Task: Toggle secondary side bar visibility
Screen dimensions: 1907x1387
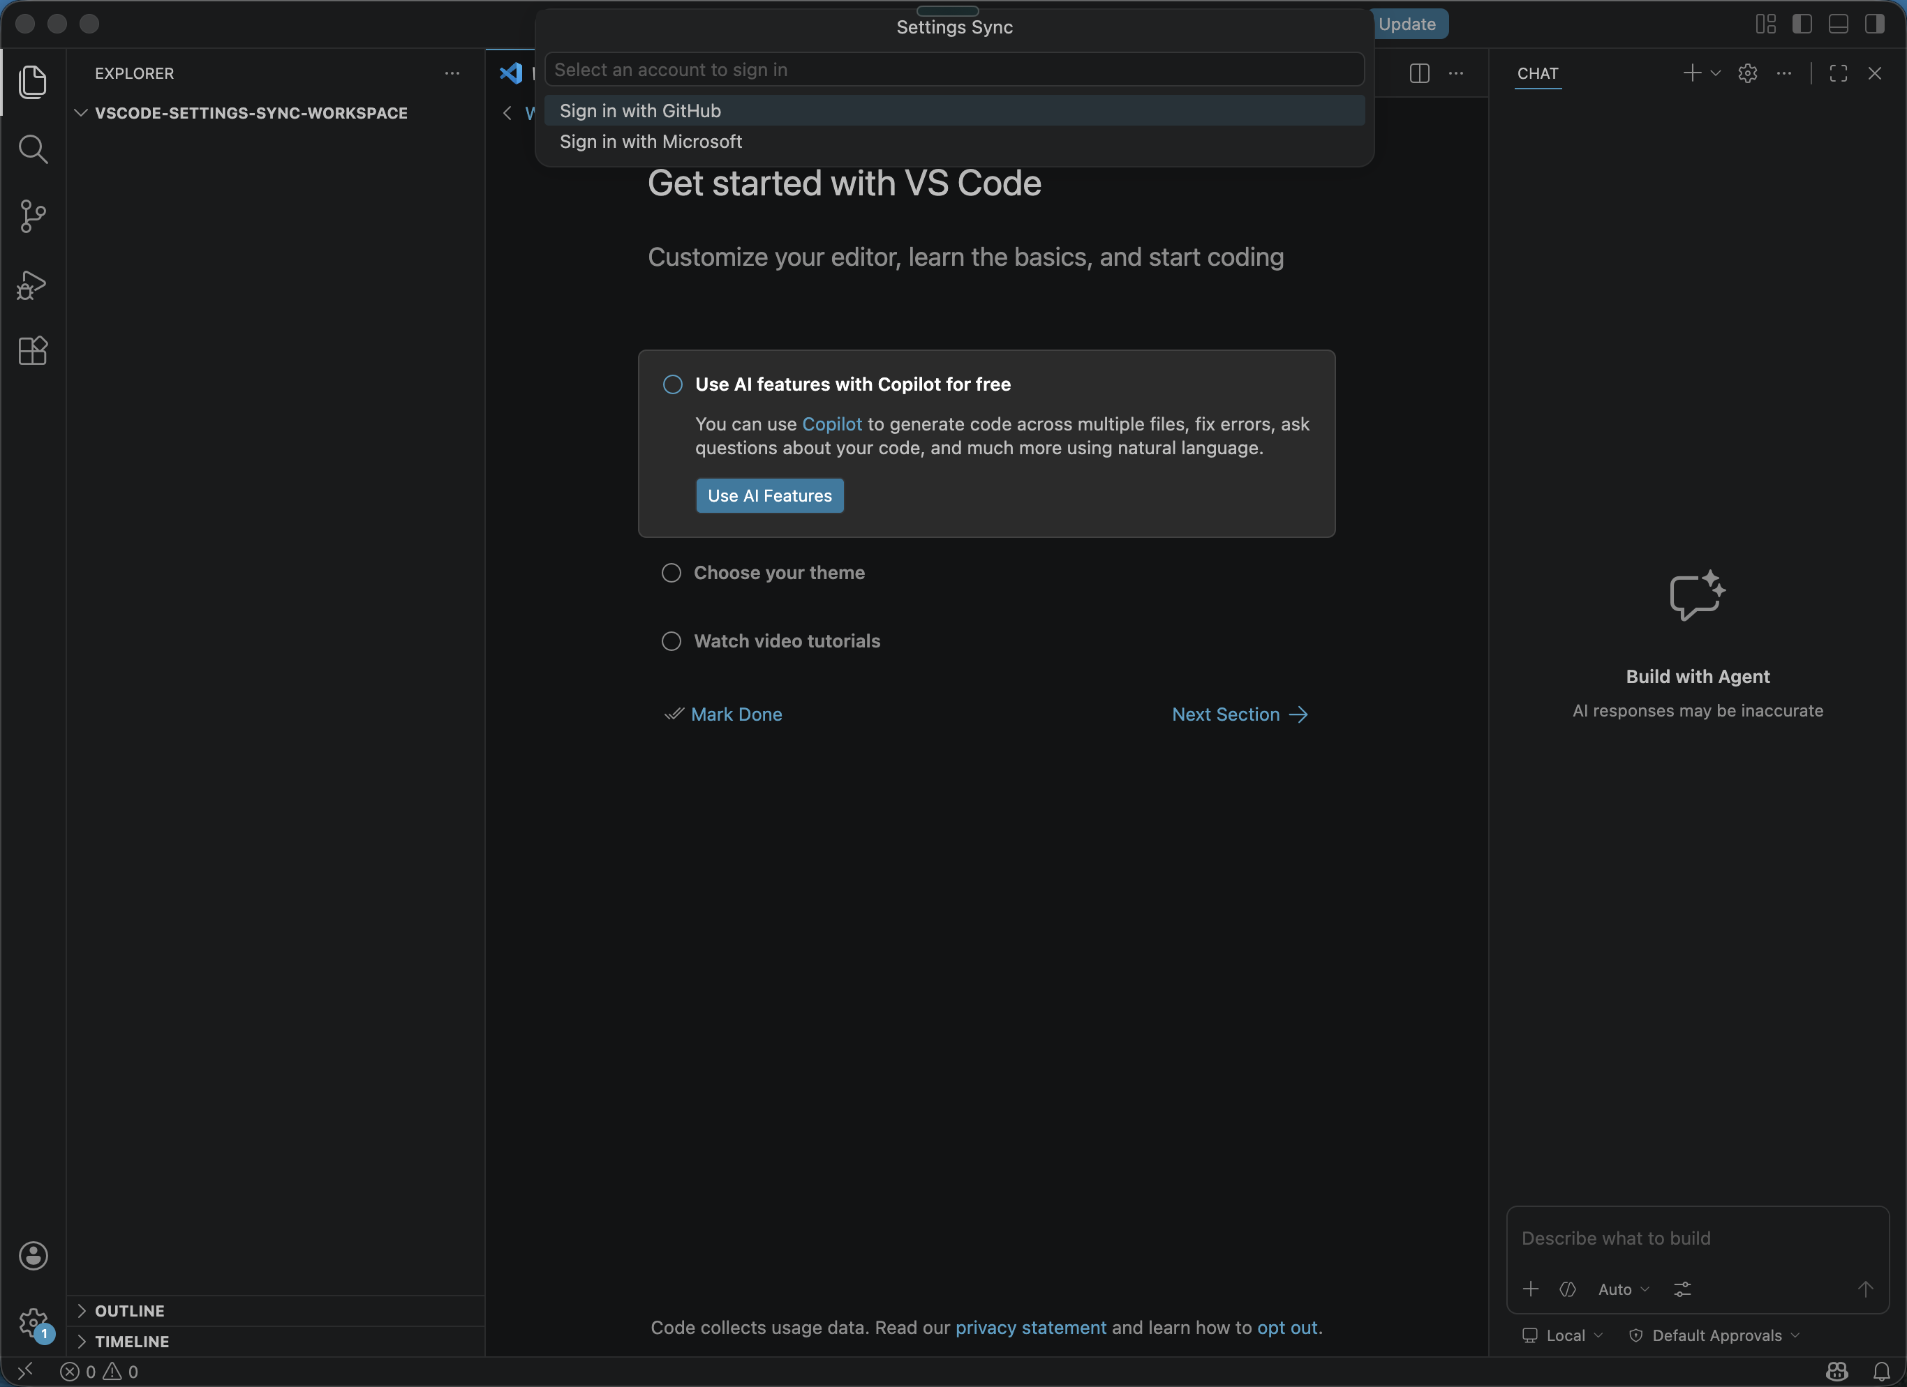Action: pyautogui.click(x=1875, y=24)
